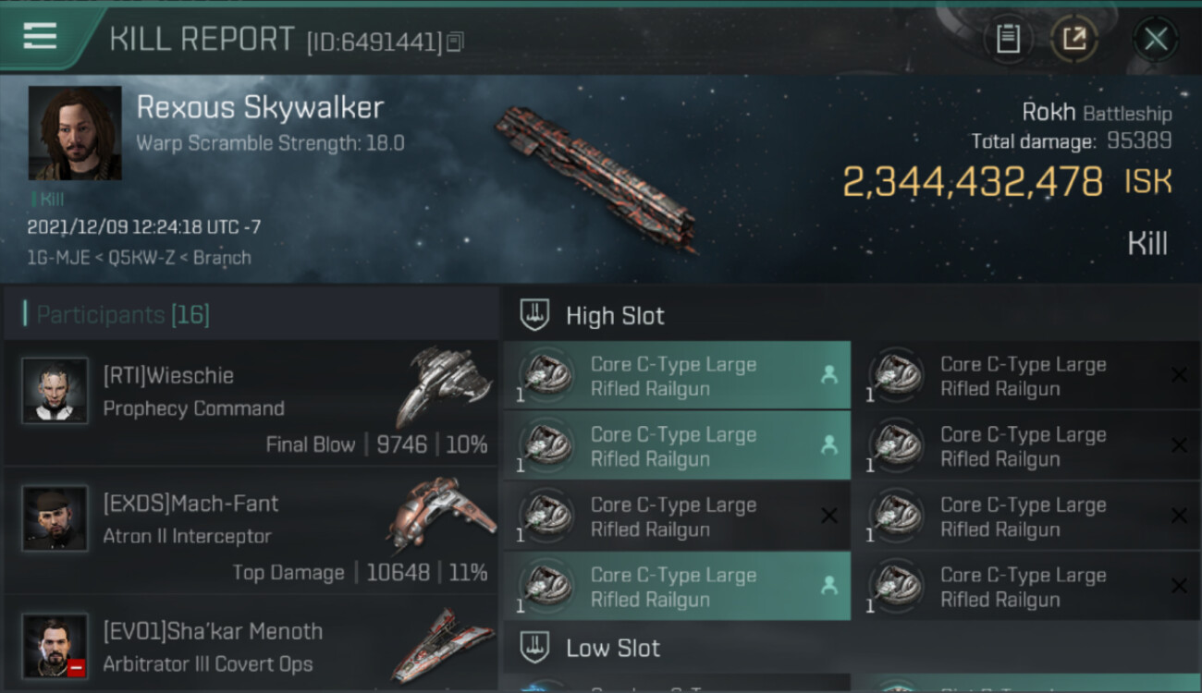The height and width of the screenshot is (693, 1202).
Task: Click the share kill report icon
Action: point(1073,39)
